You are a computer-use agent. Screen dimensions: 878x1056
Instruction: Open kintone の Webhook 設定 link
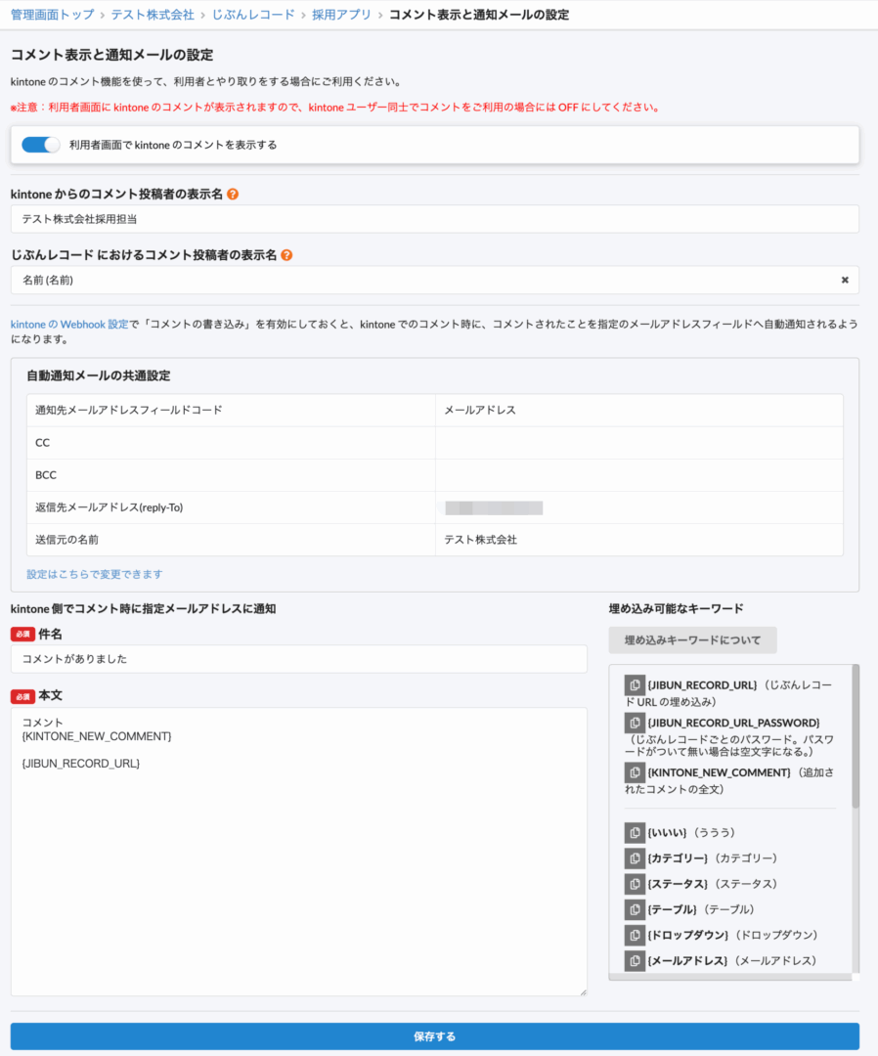(69, 324)
